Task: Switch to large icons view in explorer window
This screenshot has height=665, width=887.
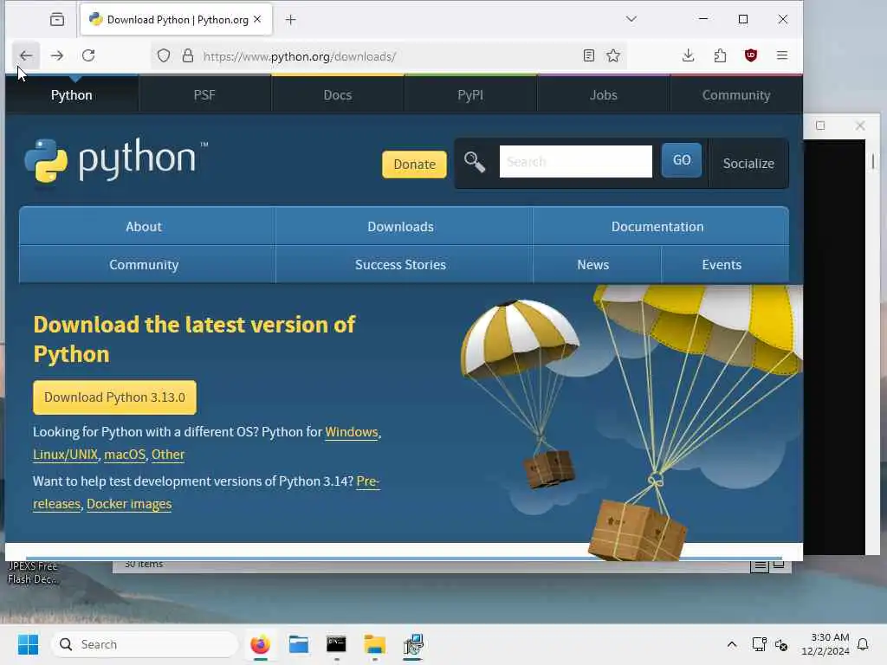Action: point(779,565)
